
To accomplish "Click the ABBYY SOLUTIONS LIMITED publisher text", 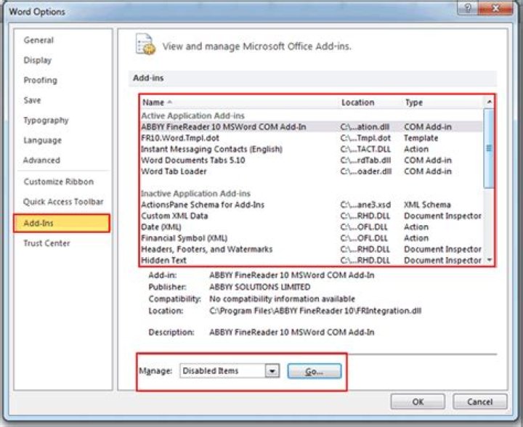I will (260, 287).
